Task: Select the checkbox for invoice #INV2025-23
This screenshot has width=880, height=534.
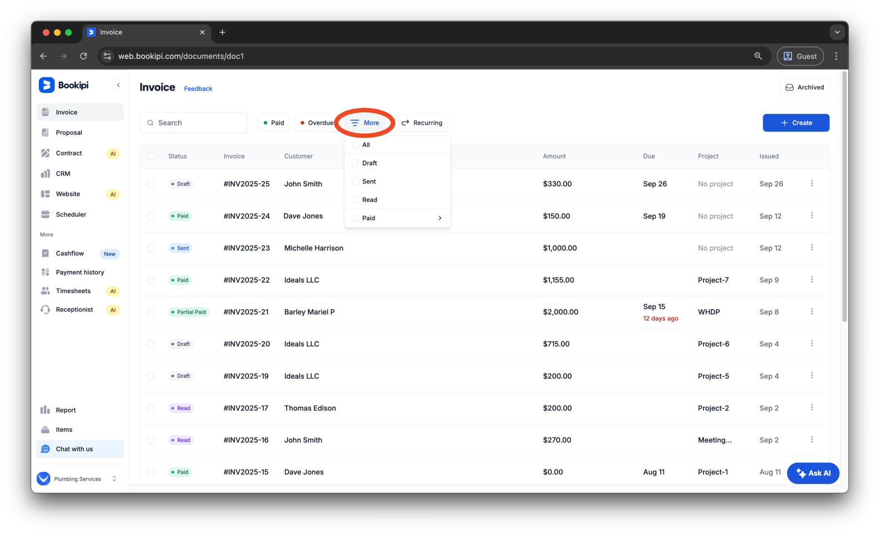Action: coord(151,248)
